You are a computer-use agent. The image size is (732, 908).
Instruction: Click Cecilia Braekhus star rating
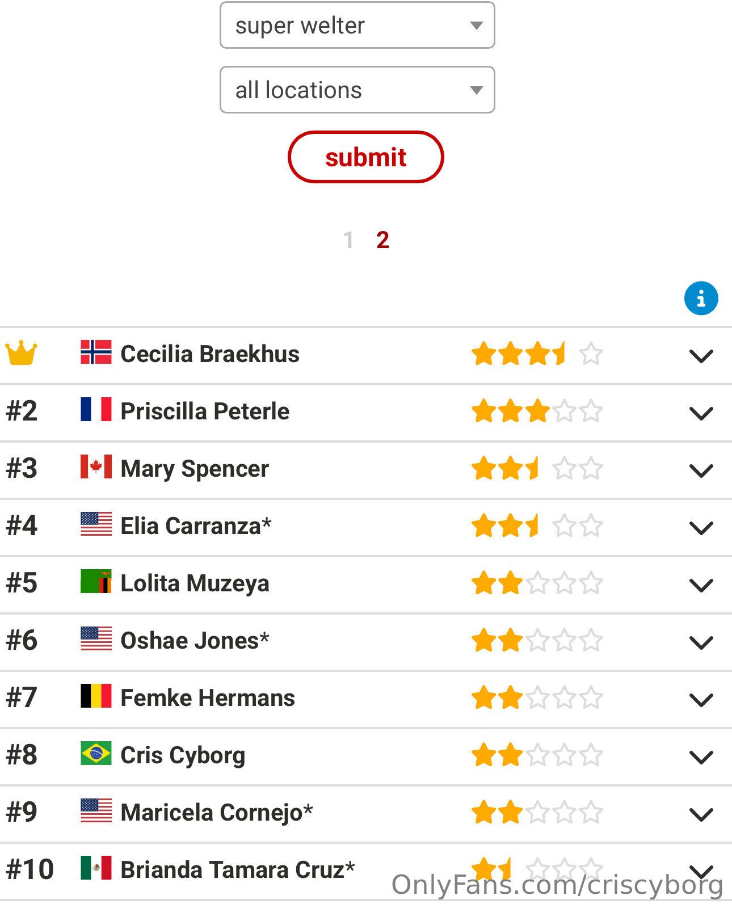tap(536, 354)
